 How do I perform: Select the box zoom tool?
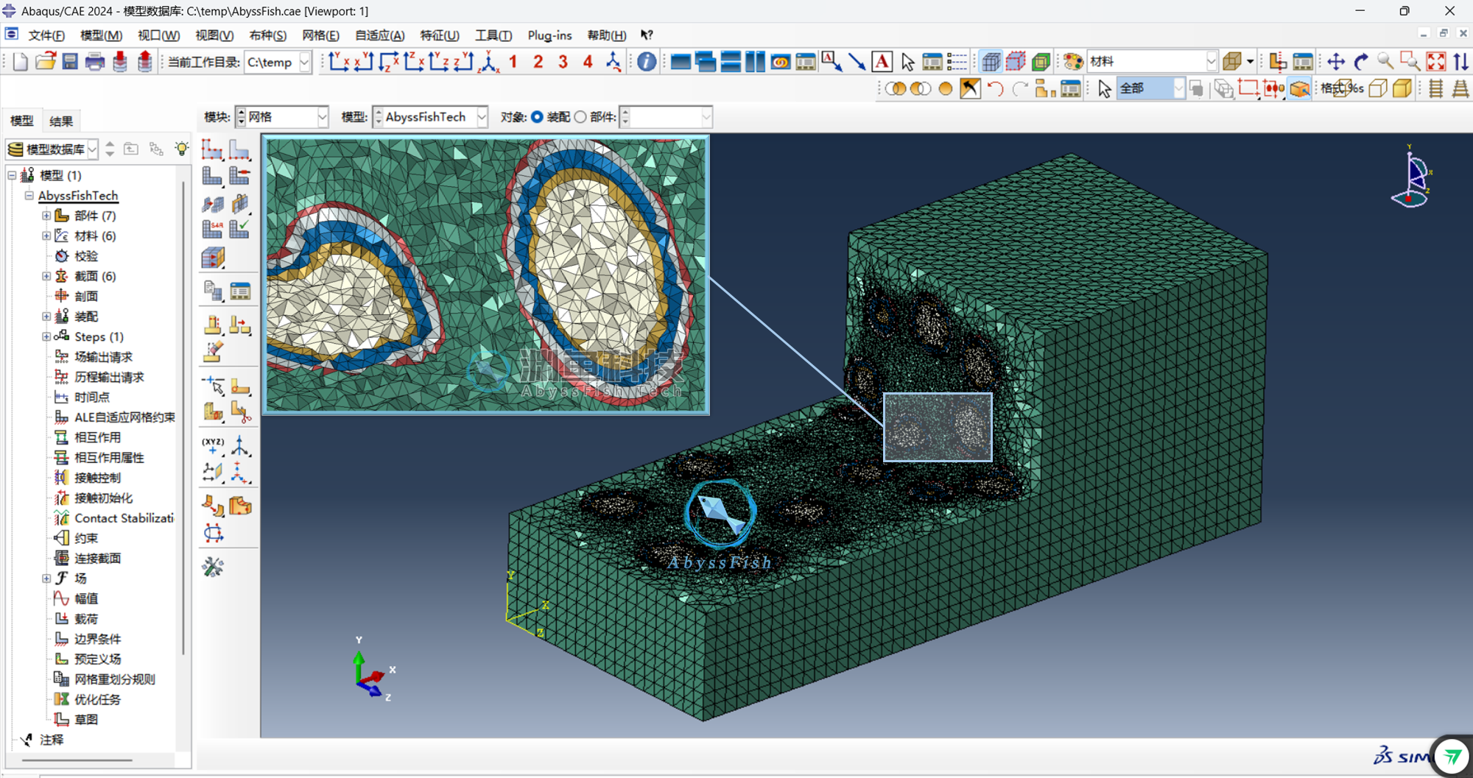click(1410, 62)
